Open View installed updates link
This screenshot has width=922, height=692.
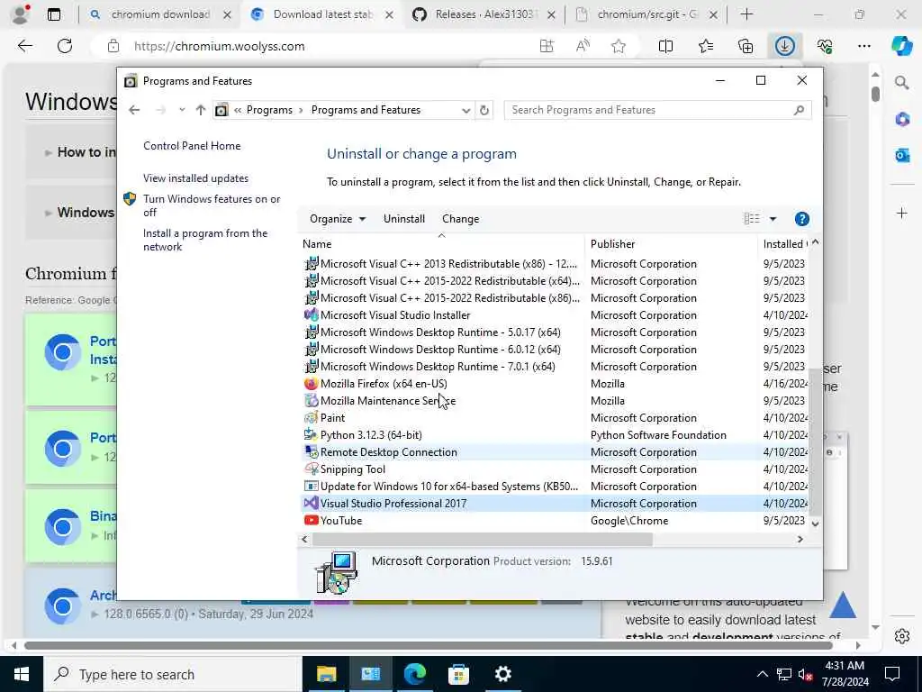click(x=195, y=178)
